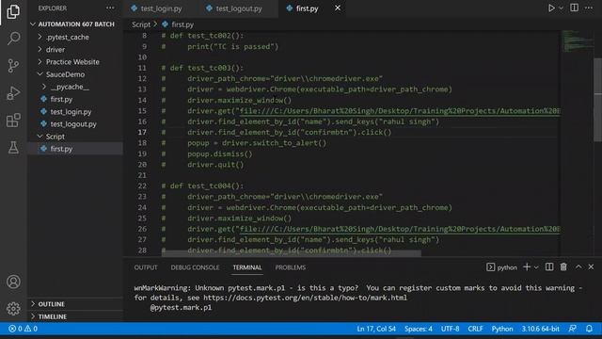Open file link on line 26
Viewport: 602px width, 339px height.
399,229
